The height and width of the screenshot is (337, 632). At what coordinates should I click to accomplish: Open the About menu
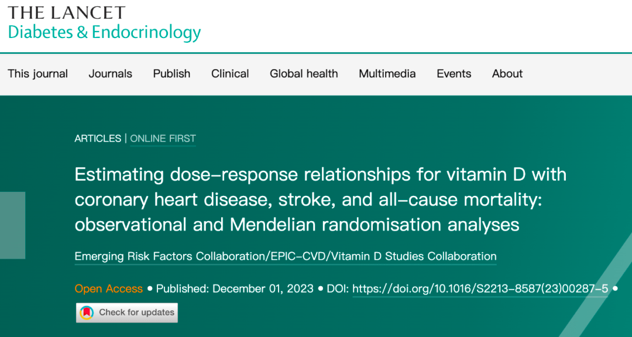click(507, 74)
